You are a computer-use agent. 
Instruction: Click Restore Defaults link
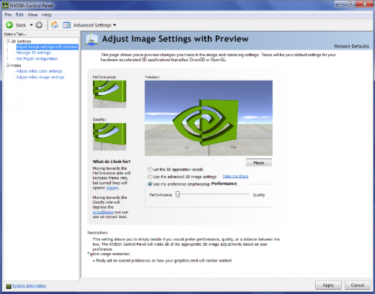tap(351, 46)
